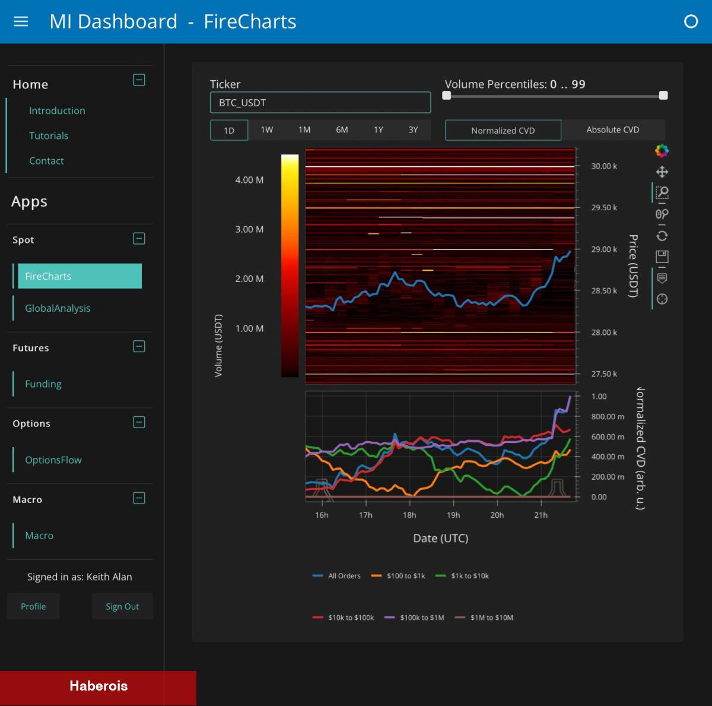Reset the chart view
Viewport: 712px width, 706px height.
[x=662, y=236]
